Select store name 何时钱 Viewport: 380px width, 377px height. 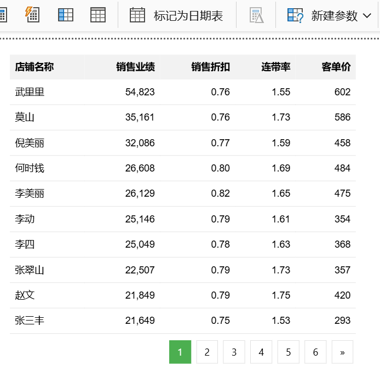[30, 168]
